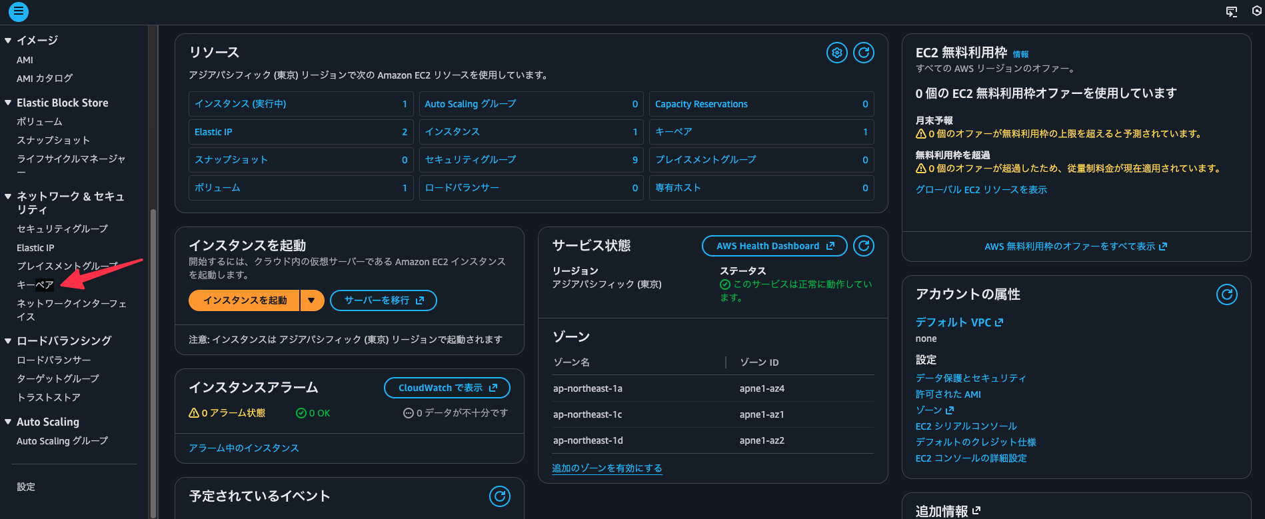
Task: Click CloudWatch で表示 button
Action: [x=447, y=388]
